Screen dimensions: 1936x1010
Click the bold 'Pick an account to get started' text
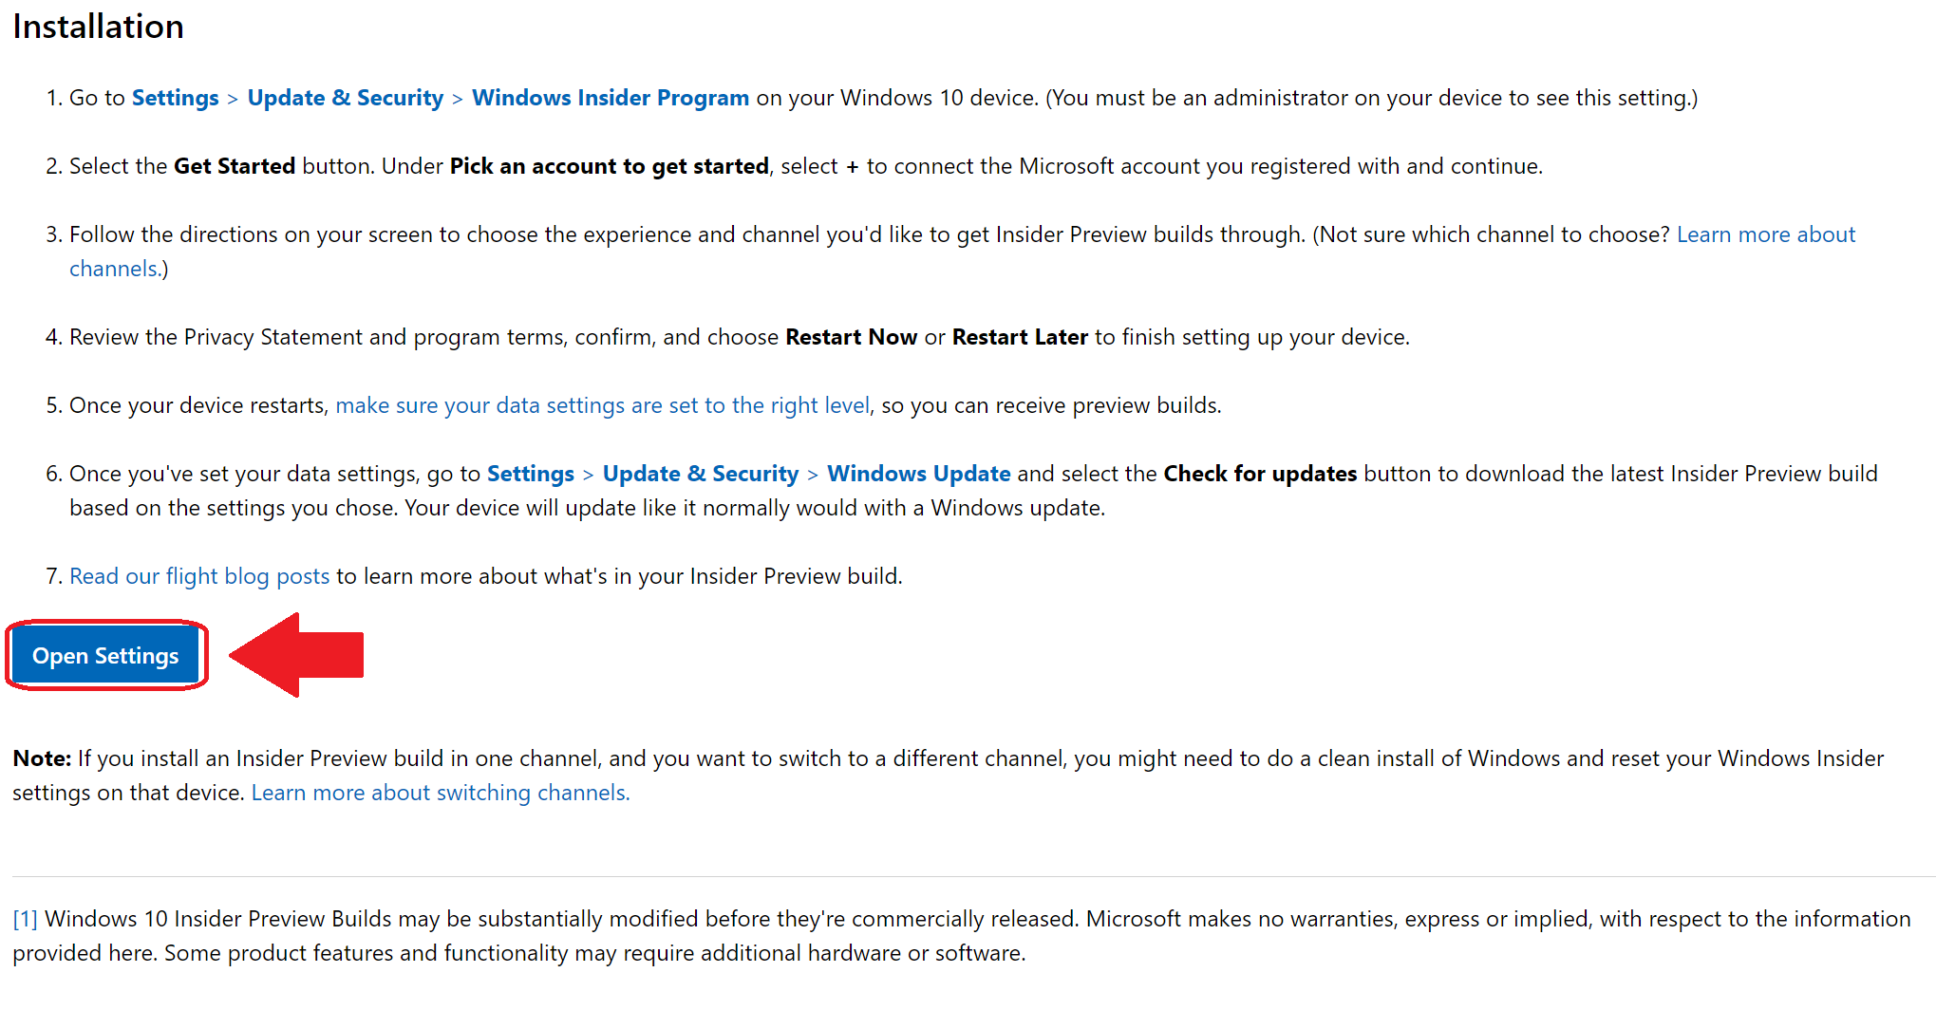click(609, 166)
